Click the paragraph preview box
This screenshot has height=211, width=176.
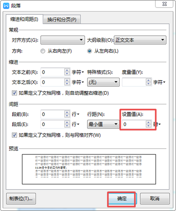(89, 169)
